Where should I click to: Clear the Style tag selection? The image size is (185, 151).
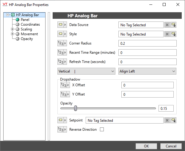point(167,34)
